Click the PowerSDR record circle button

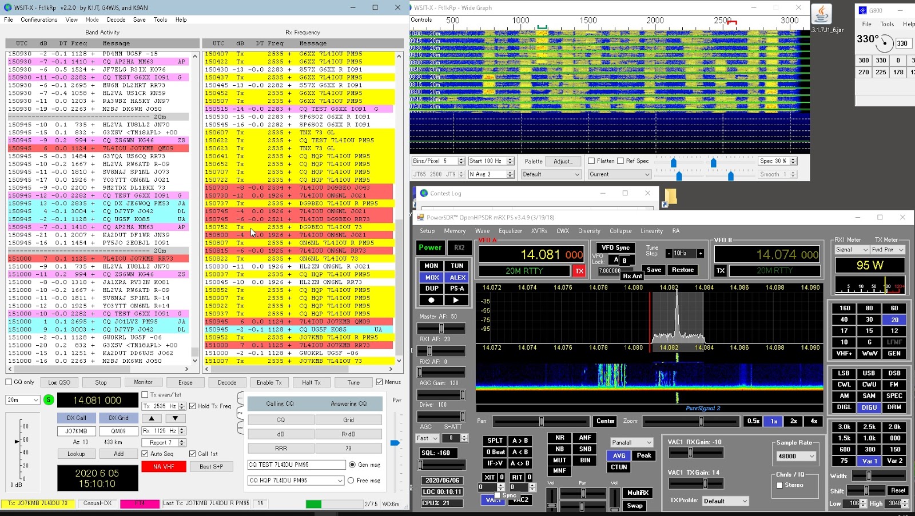(x=431, y=300)
